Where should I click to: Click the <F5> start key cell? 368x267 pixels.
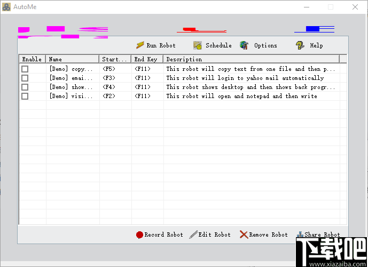109,69
